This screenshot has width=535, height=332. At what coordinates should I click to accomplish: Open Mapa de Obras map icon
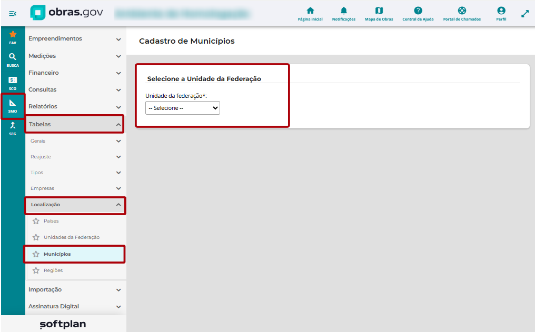tap(379, 14)
